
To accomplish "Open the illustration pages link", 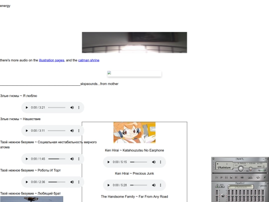I will tap(52, 60).
